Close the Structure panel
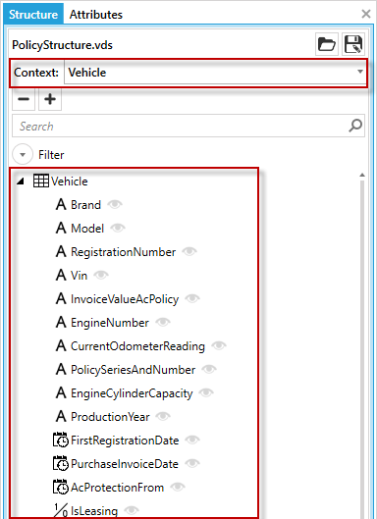 tap(366, 14)
